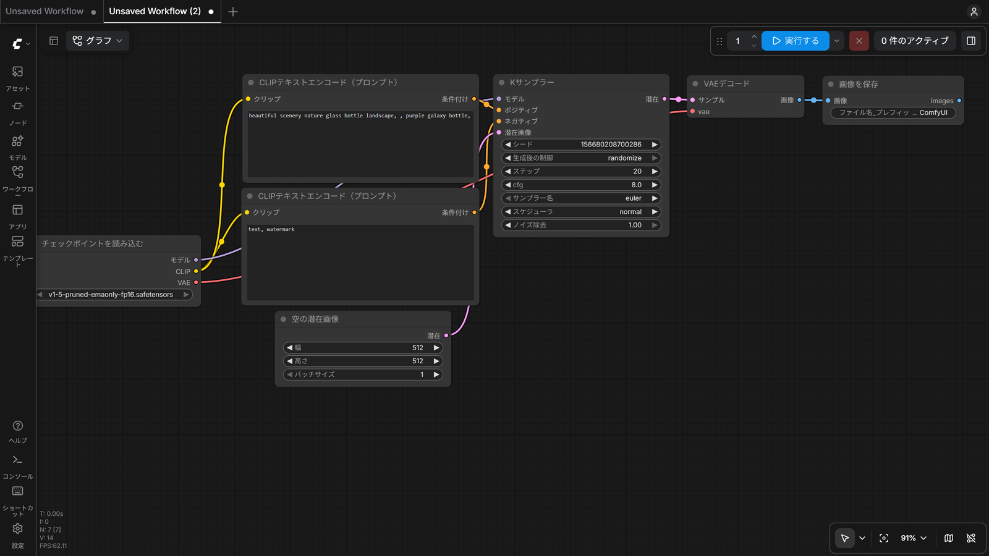Decrease the cfg value arrow
Screen dimensions: 989x556
[x=508, y=185]
